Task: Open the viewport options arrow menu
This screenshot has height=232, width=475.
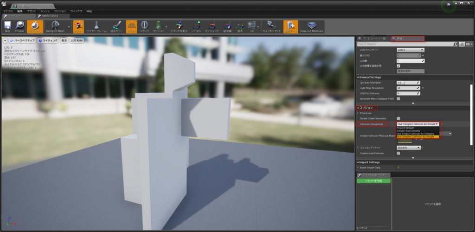Action: 5,40
